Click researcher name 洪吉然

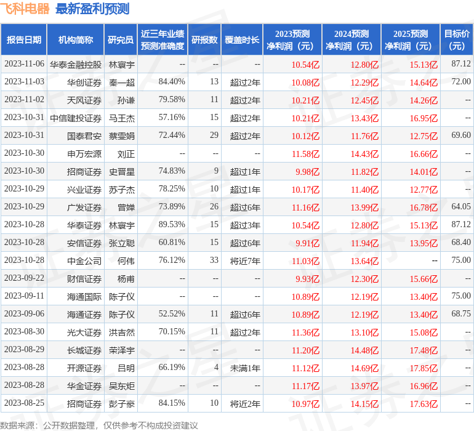click(x=122, y=332)
